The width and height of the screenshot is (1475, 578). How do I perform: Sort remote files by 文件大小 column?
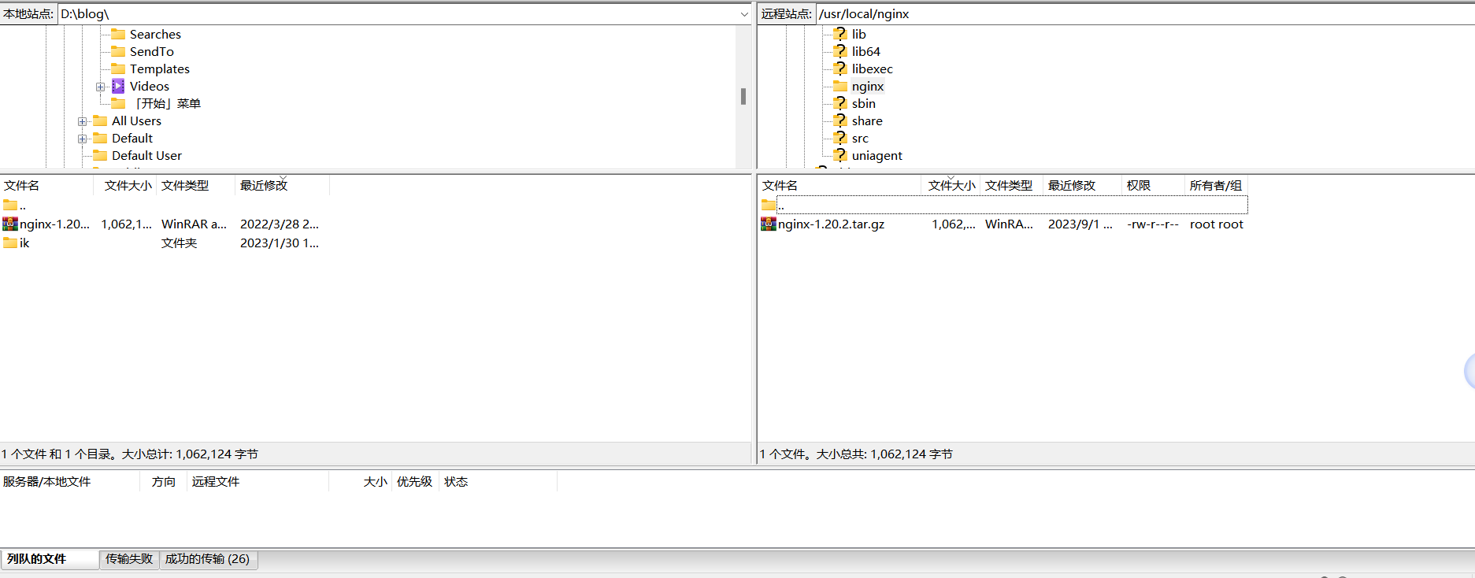point(951,186)
